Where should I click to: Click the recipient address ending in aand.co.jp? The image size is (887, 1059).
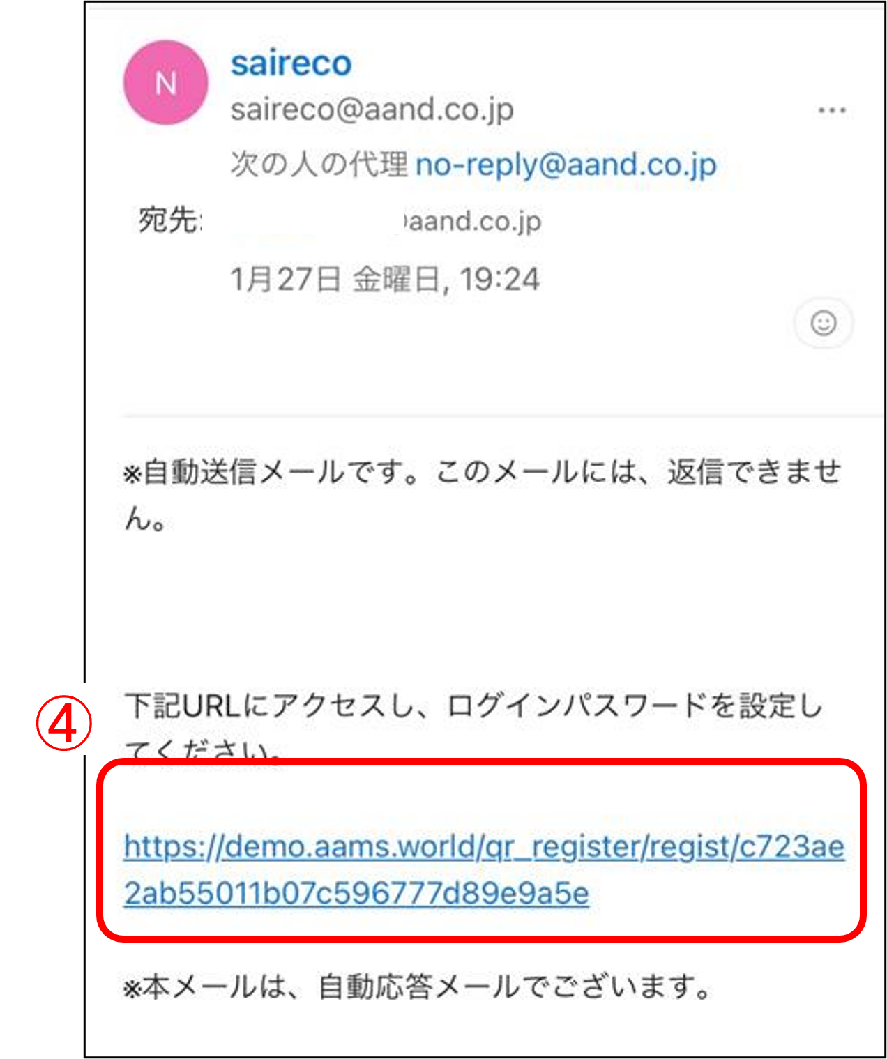(472, 222)
